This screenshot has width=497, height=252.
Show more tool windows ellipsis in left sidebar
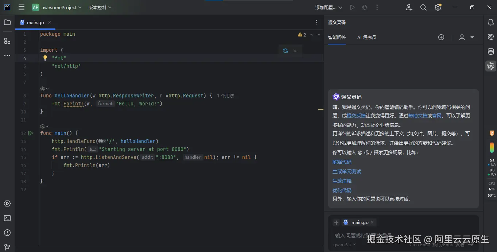pyautogui.click(x=7, y=55)
